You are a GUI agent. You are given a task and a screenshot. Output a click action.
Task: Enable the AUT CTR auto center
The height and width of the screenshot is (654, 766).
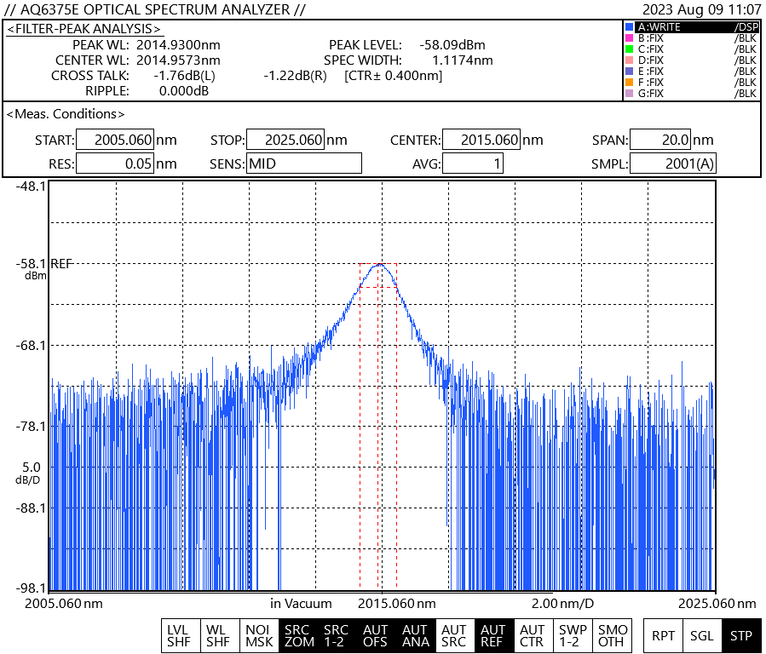click(x=533, y=635)
